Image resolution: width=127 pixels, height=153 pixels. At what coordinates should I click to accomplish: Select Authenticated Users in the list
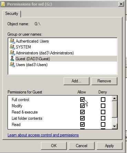[63, 41]
